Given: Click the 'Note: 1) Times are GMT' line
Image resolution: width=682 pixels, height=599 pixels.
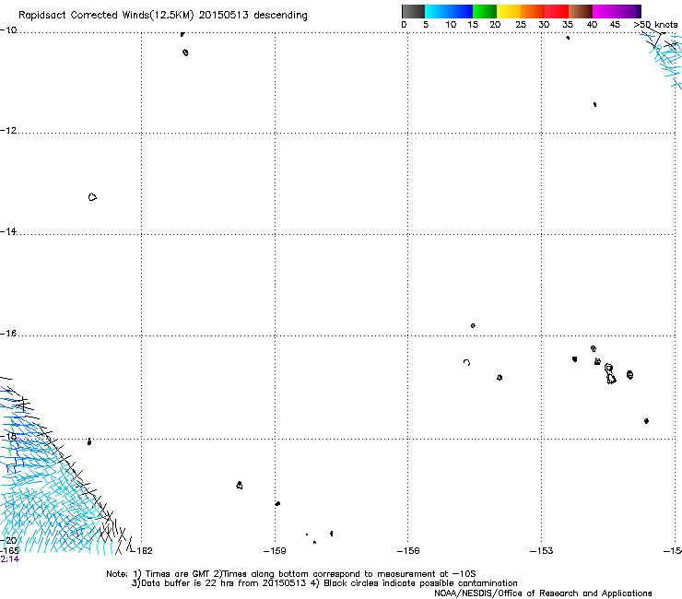Looking at the screenshot, I should point(291,574).
